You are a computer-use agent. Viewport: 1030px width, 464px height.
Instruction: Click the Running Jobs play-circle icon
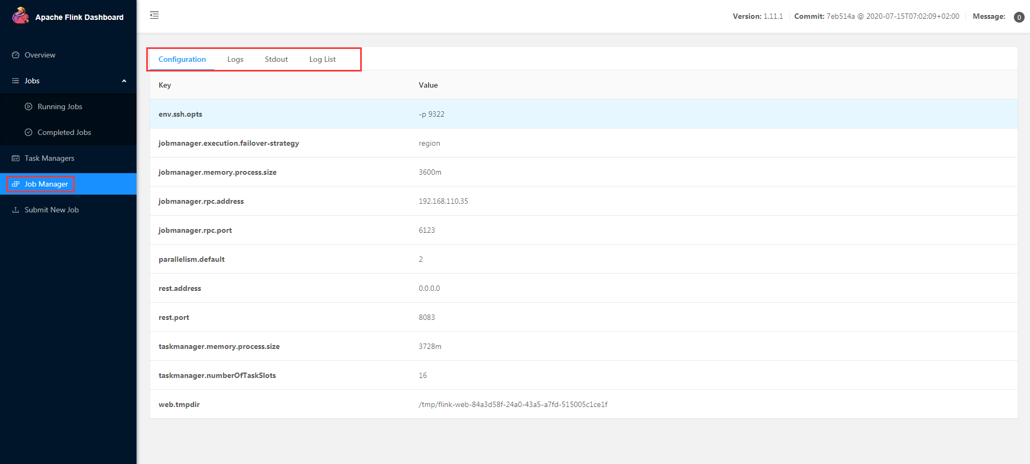tap(28, 106)
